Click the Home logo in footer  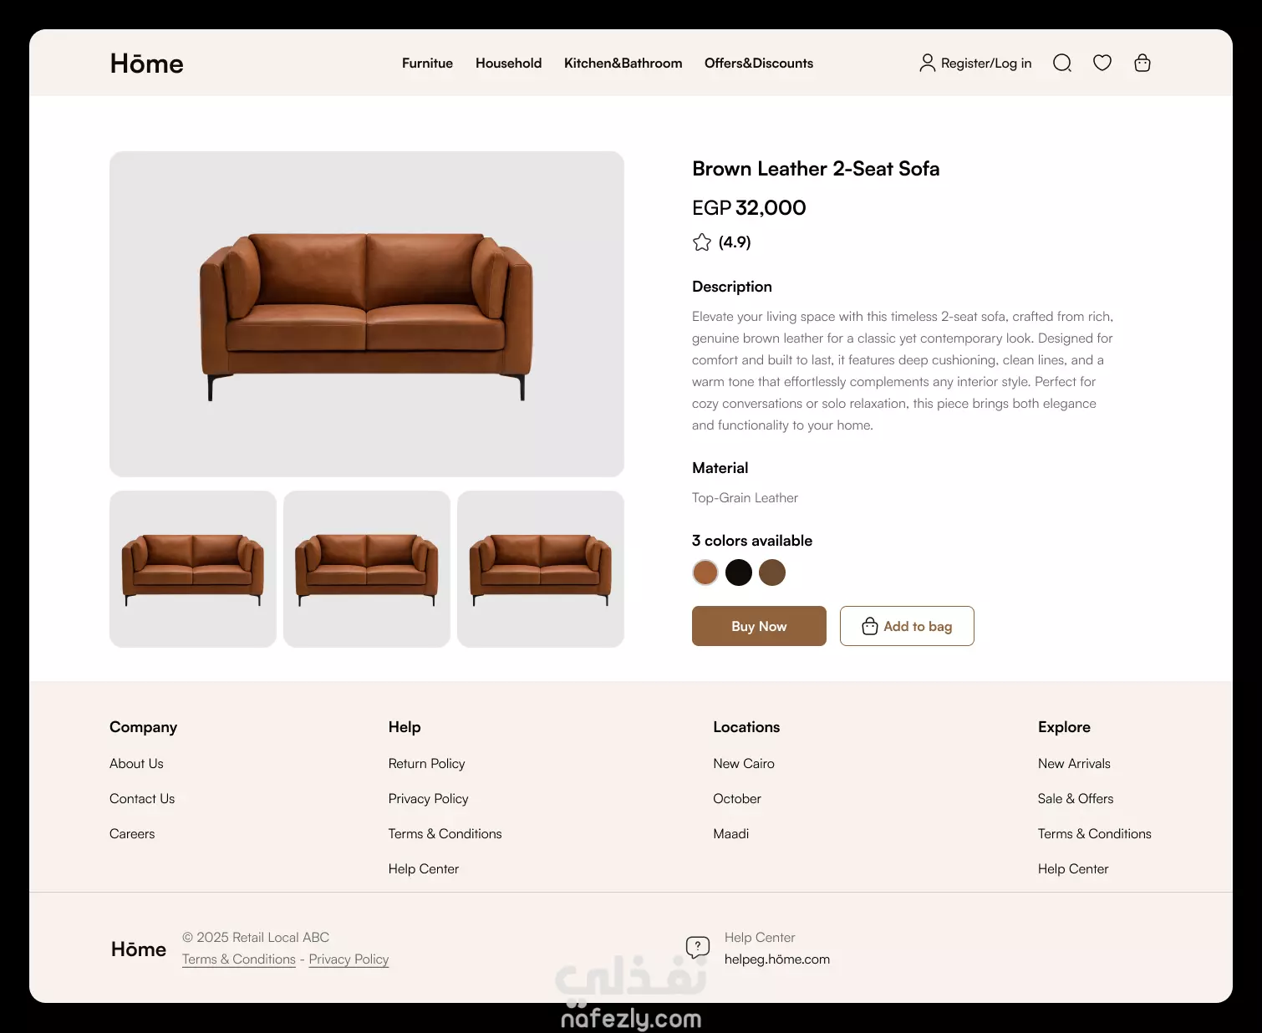(139, 949)
